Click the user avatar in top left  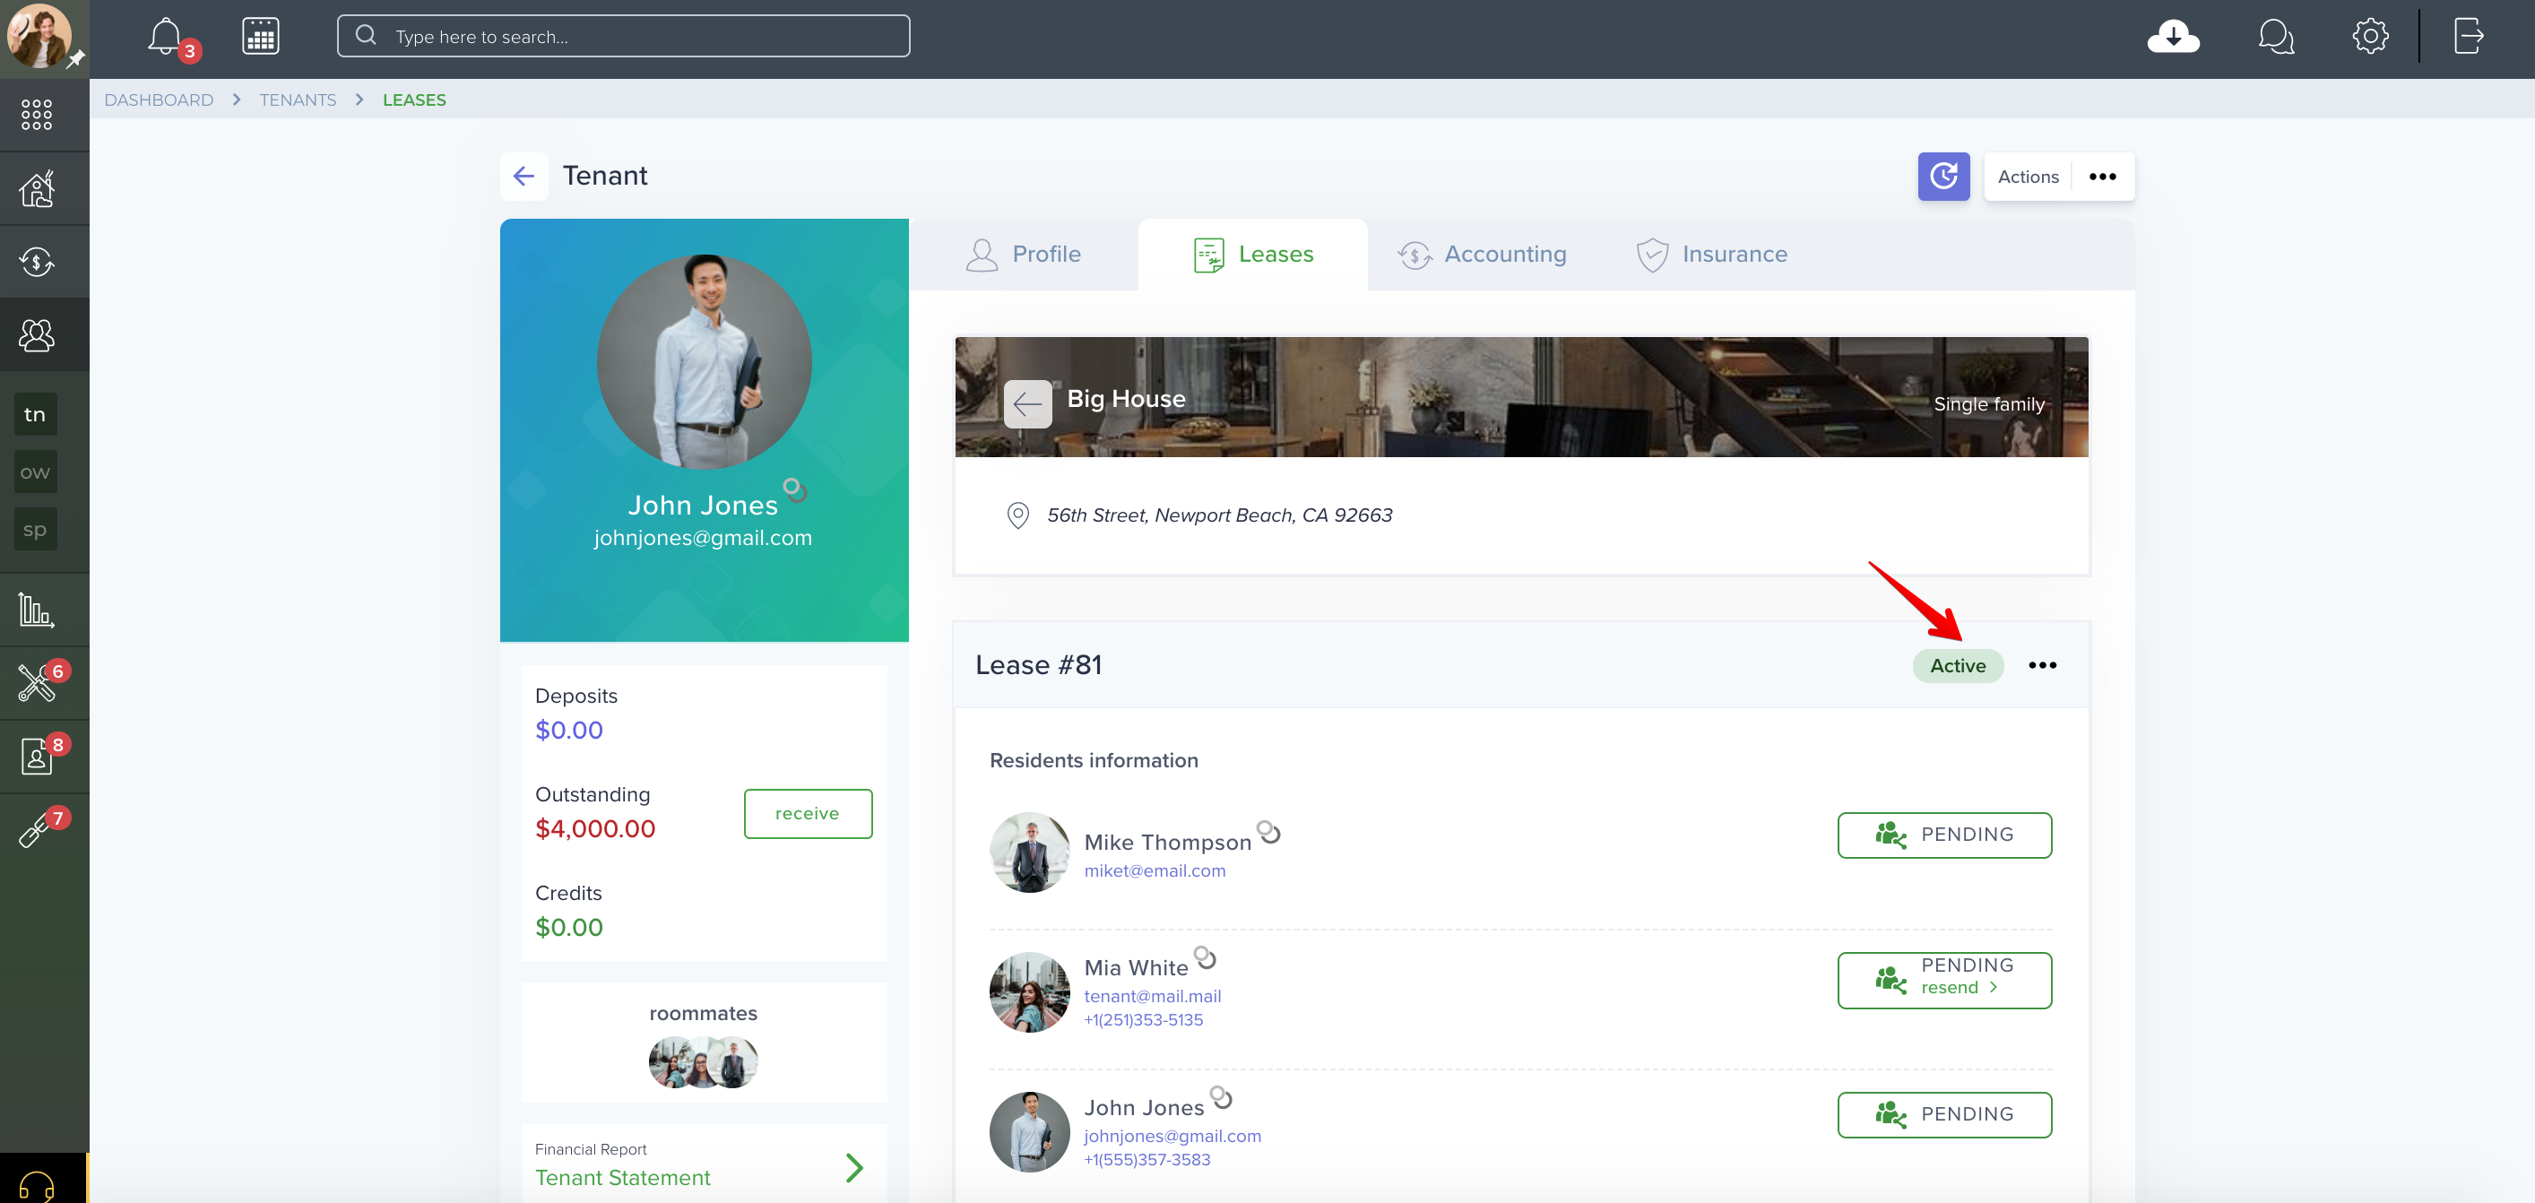coord(39,36)
